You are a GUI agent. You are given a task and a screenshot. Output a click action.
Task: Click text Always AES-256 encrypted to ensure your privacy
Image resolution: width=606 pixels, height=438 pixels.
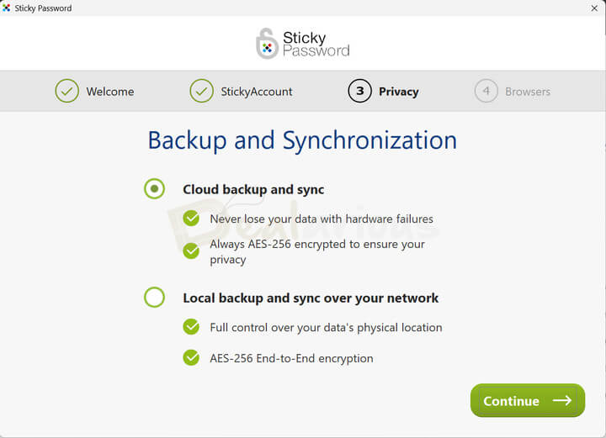317,251
